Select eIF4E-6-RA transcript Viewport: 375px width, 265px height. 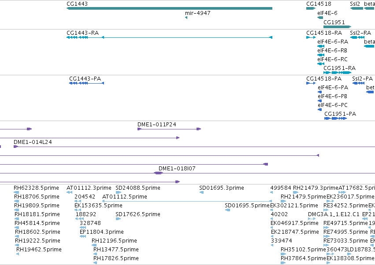pos(321,46)
